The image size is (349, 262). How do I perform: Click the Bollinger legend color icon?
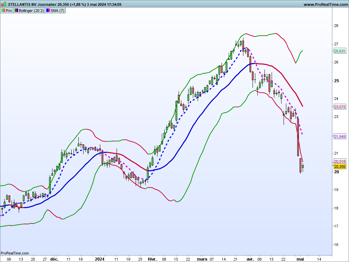pos(16,11)
